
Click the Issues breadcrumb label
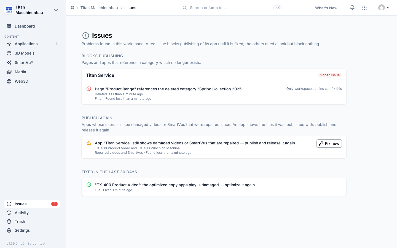(x=130, y=8)
